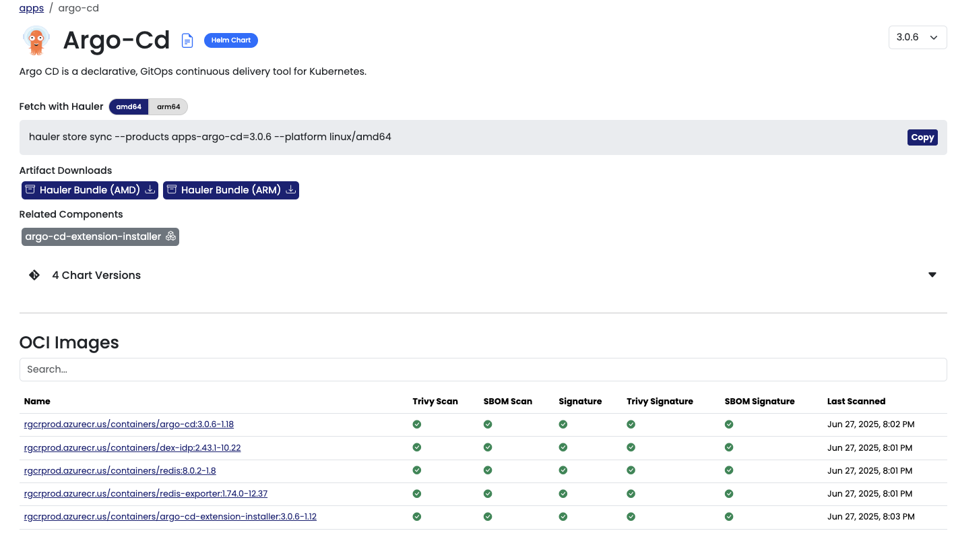Click SBOM Signature checkmark for argo-cd:3.0.6-1.18

coord(729,425)
